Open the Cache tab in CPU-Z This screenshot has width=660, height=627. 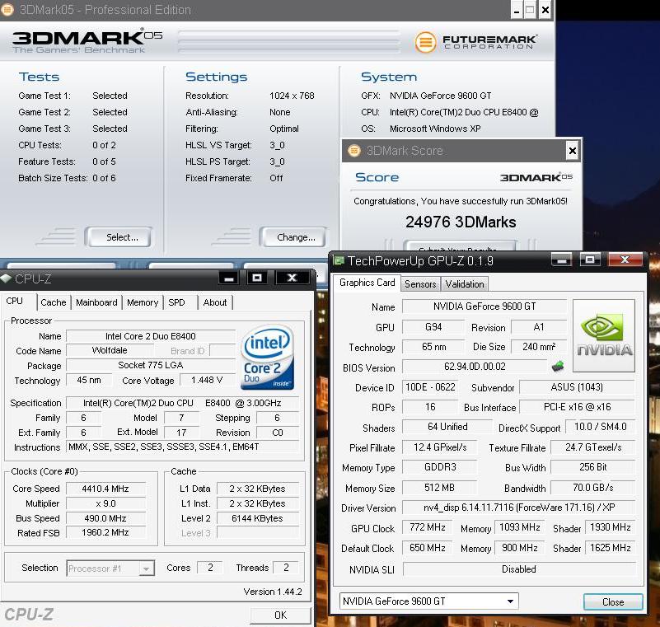click(54, 302)
